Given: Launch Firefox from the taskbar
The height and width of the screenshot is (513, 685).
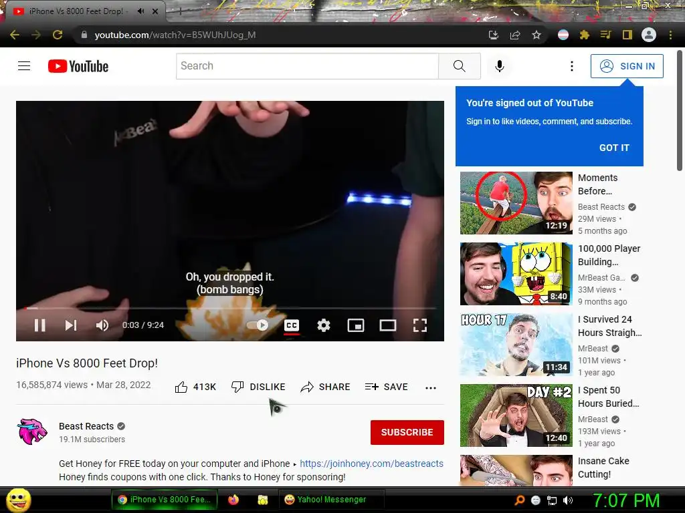Looking at the screenshot, I should [233, 500].
